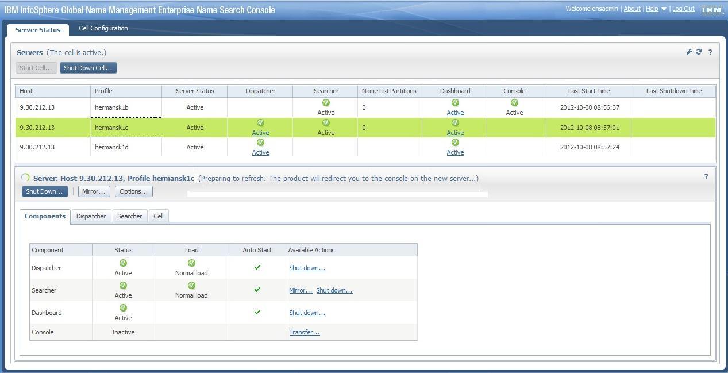The image size is (728, 373).
Task: Click the Dispatcher Active icon in hermansk1d row
Action: [260, 142]
